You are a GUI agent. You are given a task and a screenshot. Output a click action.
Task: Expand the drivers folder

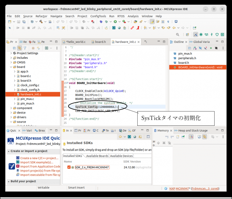pyautogui.click(x=11, y=117)
